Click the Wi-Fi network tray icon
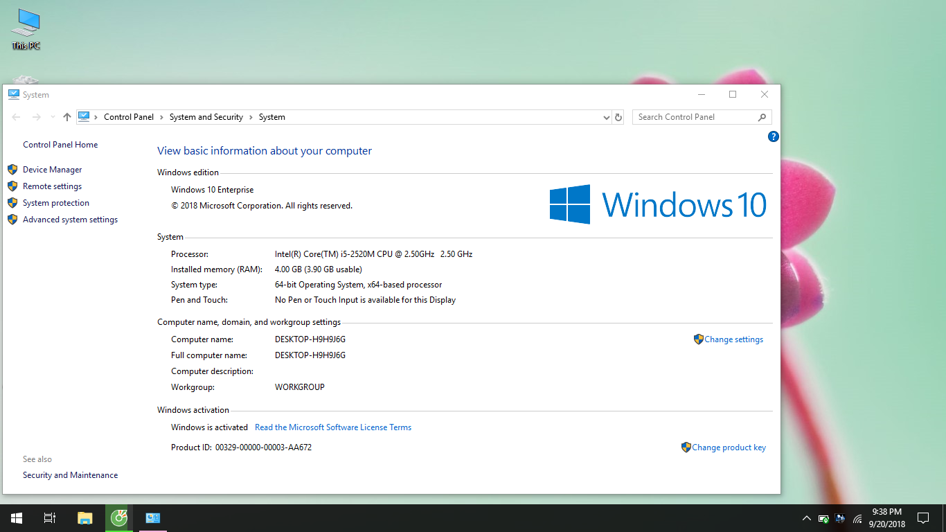This screenshot has height=532, width=946. pos(857,518)
